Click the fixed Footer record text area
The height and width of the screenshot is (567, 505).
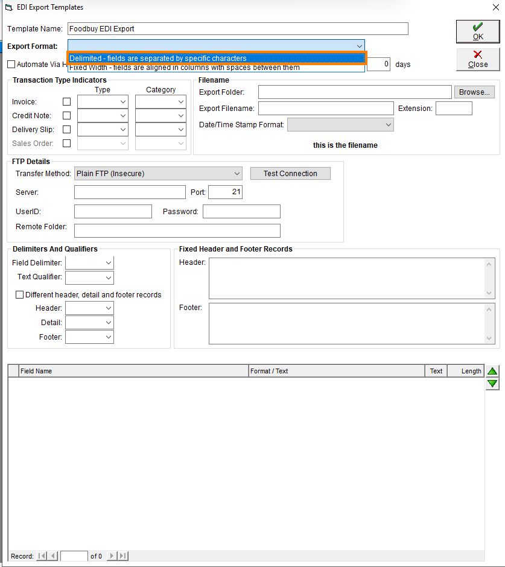pos(352,323)
